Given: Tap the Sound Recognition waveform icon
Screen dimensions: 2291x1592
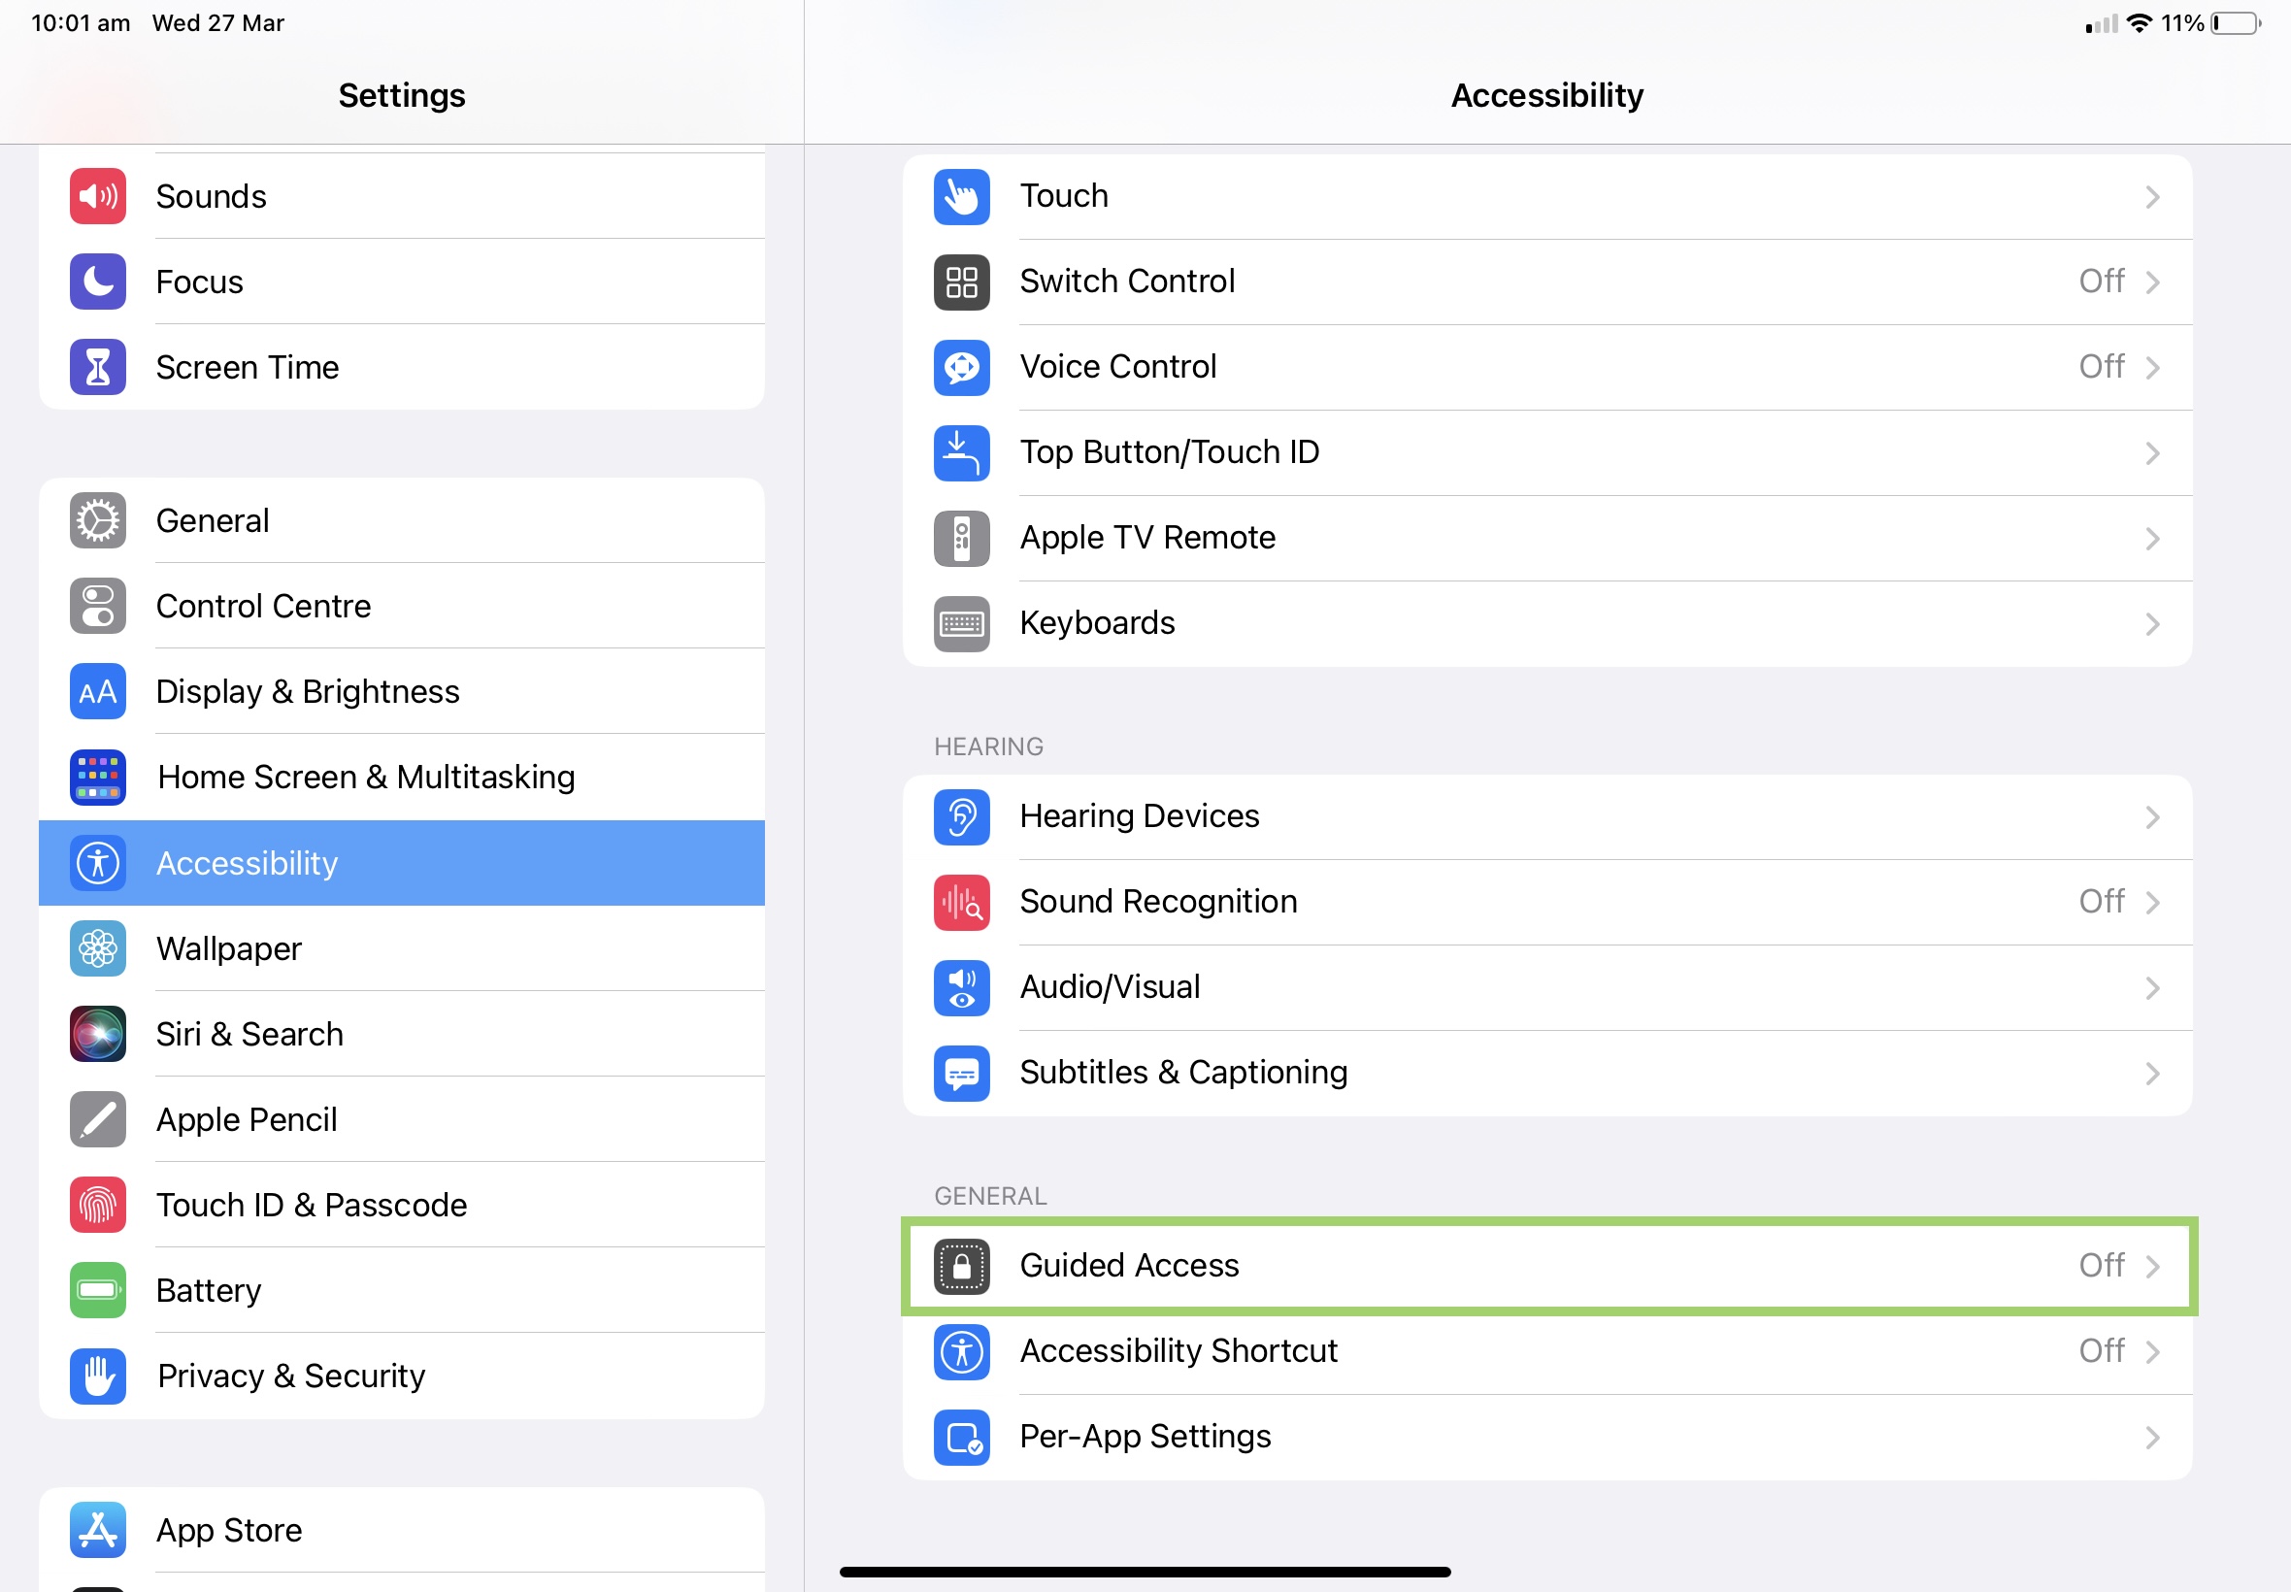Looking at the screenshot, I should tap(961, 902).
